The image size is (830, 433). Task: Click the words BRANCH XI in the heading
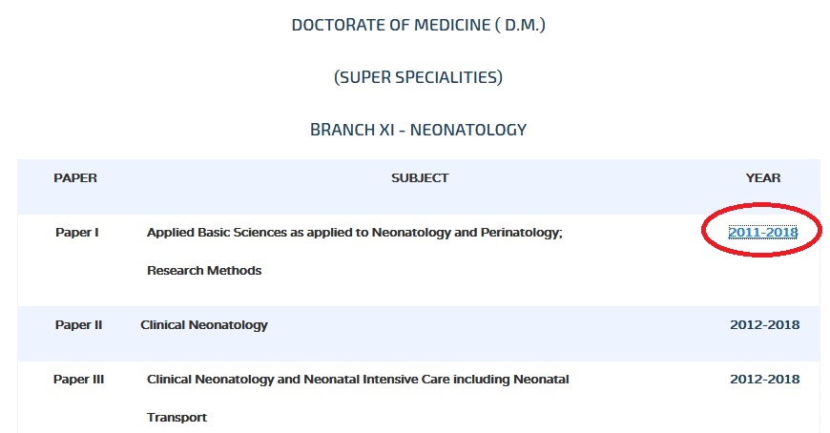352,130
